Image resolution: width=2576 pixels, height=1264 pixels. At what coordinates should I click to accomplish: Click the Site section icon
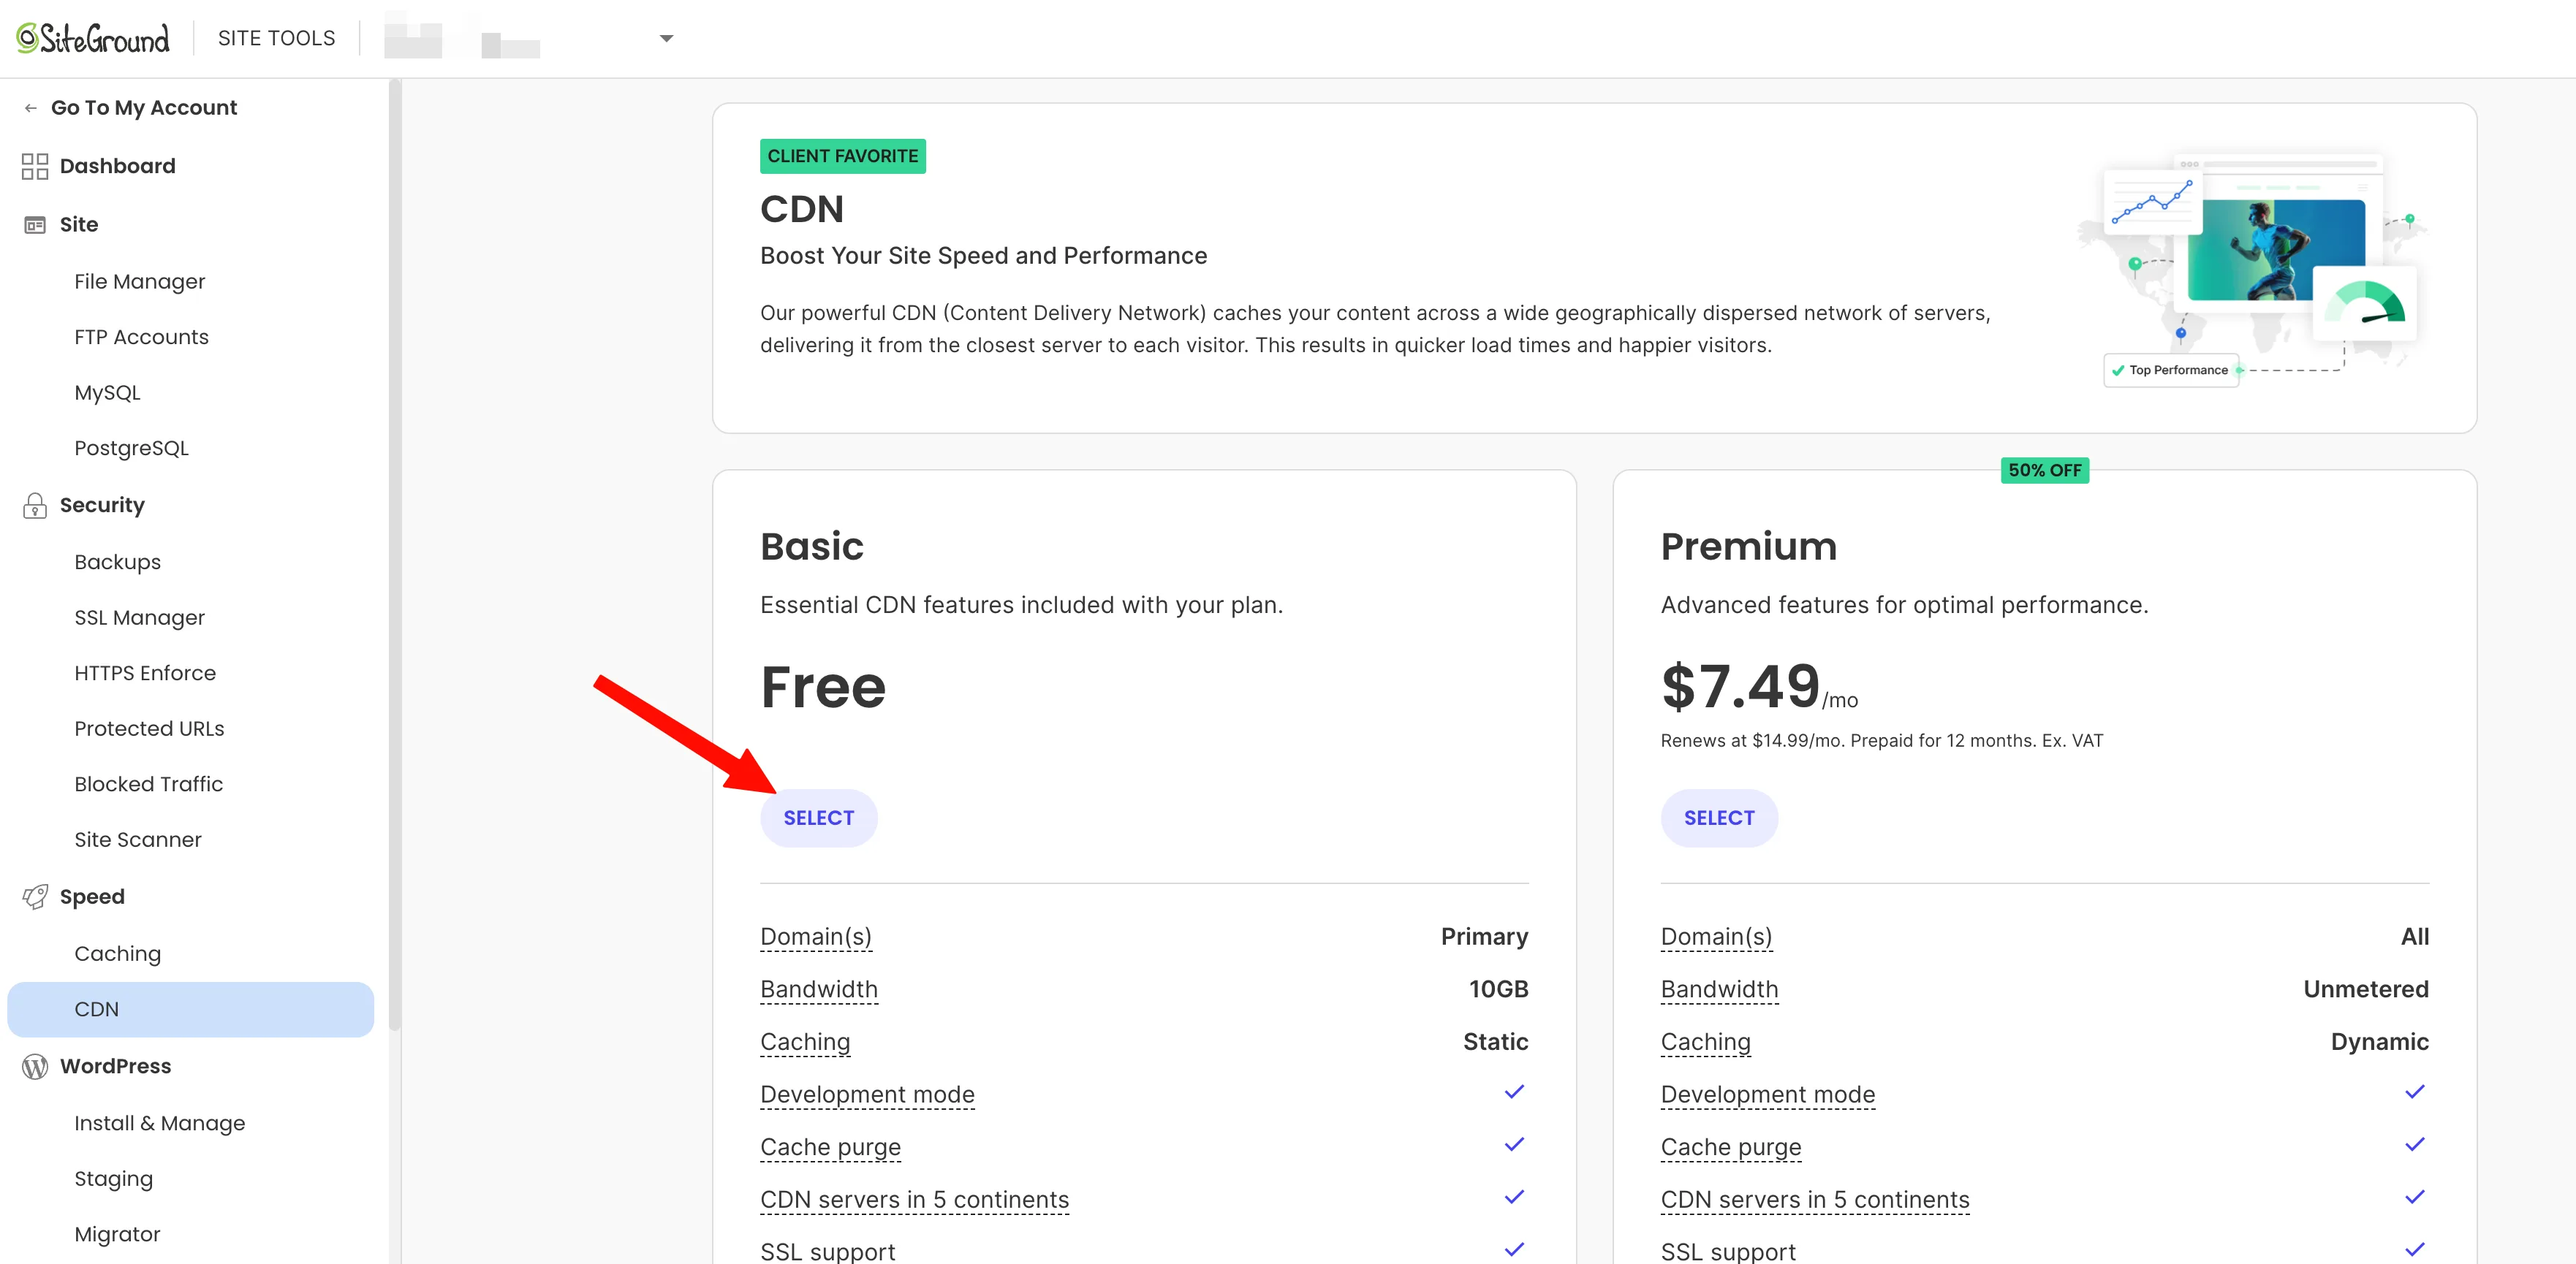[35, 225]
